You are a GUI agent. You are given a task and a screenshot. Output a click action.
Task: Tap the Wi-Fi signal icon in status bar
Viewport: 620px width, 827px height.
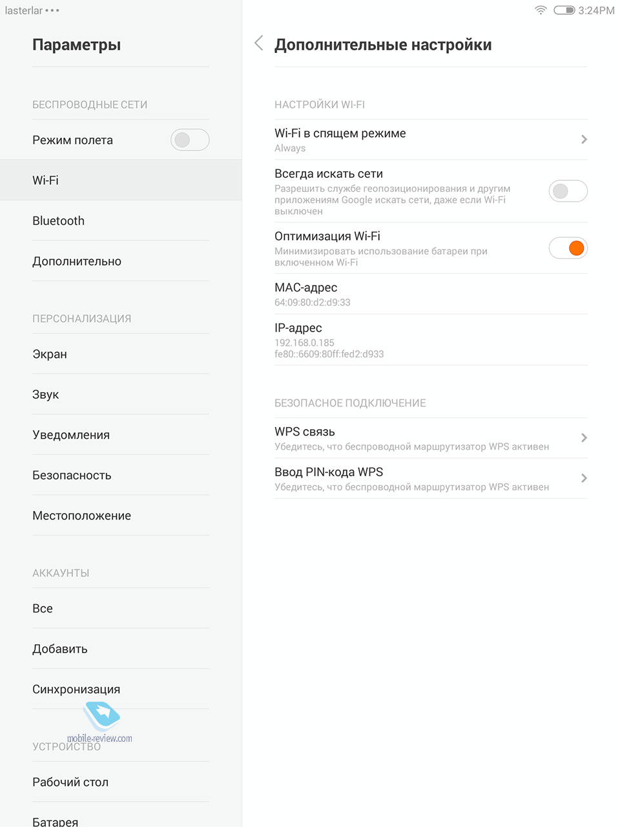[x=541, y=10]
